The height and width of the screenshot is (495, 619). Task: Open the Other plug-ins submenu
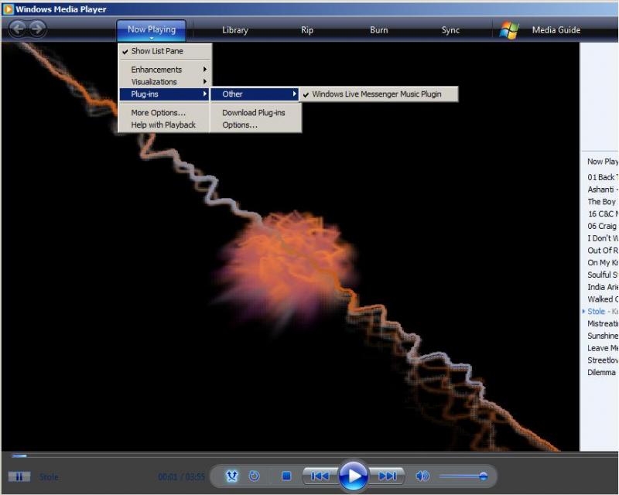click(x=255, y=94)
